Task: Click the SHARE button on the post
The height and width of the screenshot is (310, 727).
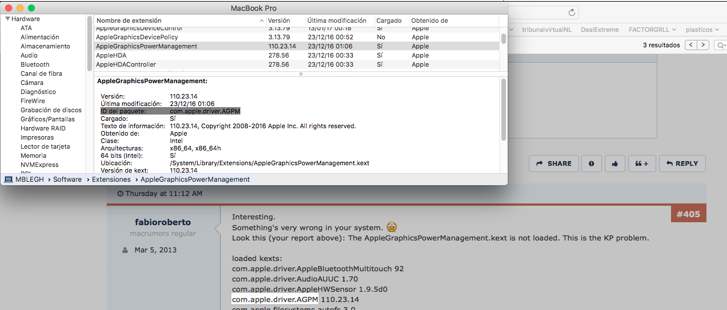Action: 554,164
